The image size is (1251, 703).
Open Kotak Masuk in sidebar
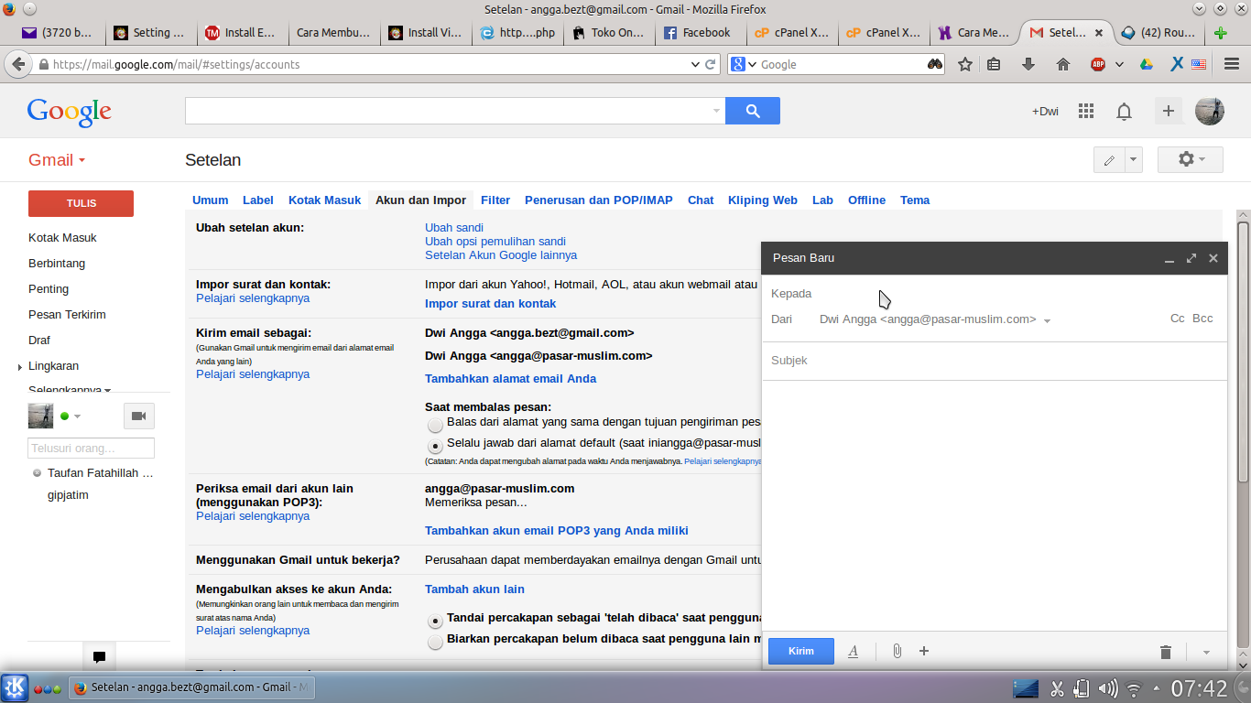[x=62, y=238]
